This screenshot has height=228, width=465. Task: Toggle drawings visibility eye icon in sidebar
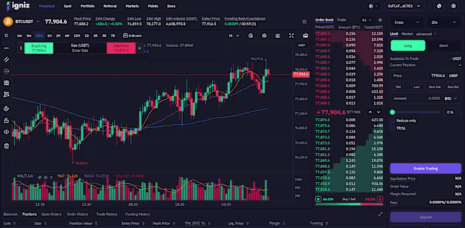pos(6,132)
